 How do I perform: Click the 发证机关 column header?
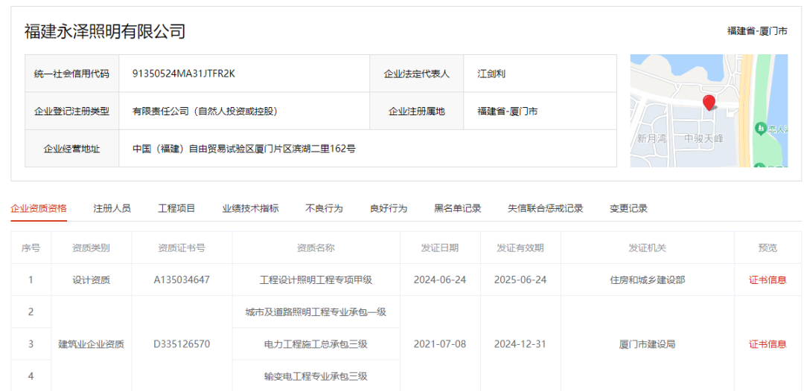click(648, 248)
